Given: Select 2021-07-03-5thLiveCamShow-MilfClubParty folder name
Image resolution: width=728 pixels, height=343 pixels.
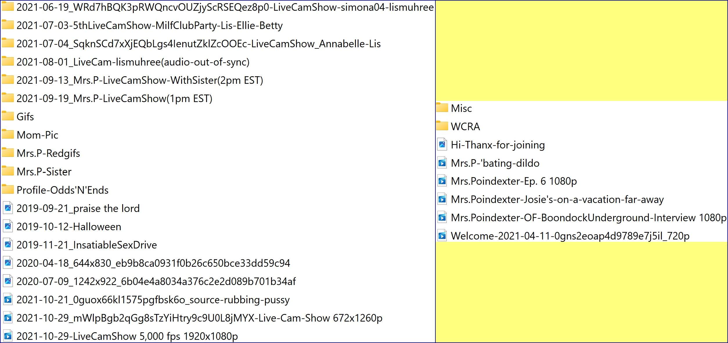Looking at the screenshot, I should pyautogui.click(x=149, y=26).
